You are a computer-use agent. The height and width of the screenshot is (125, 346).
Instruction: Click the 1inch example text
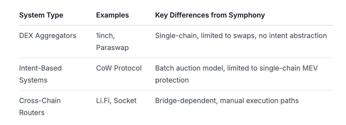[x=105, y=36]
